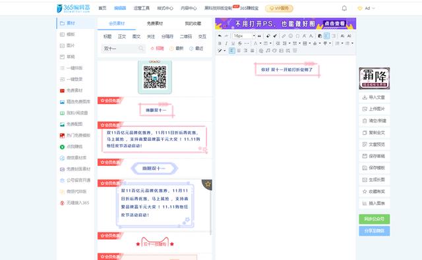
Task: Select the 正文 material category
Action: point(122,36)
